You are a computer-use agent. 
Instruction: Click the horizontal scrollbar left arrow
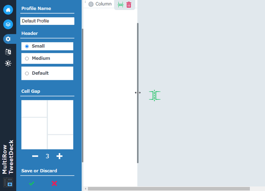[85, 189]
